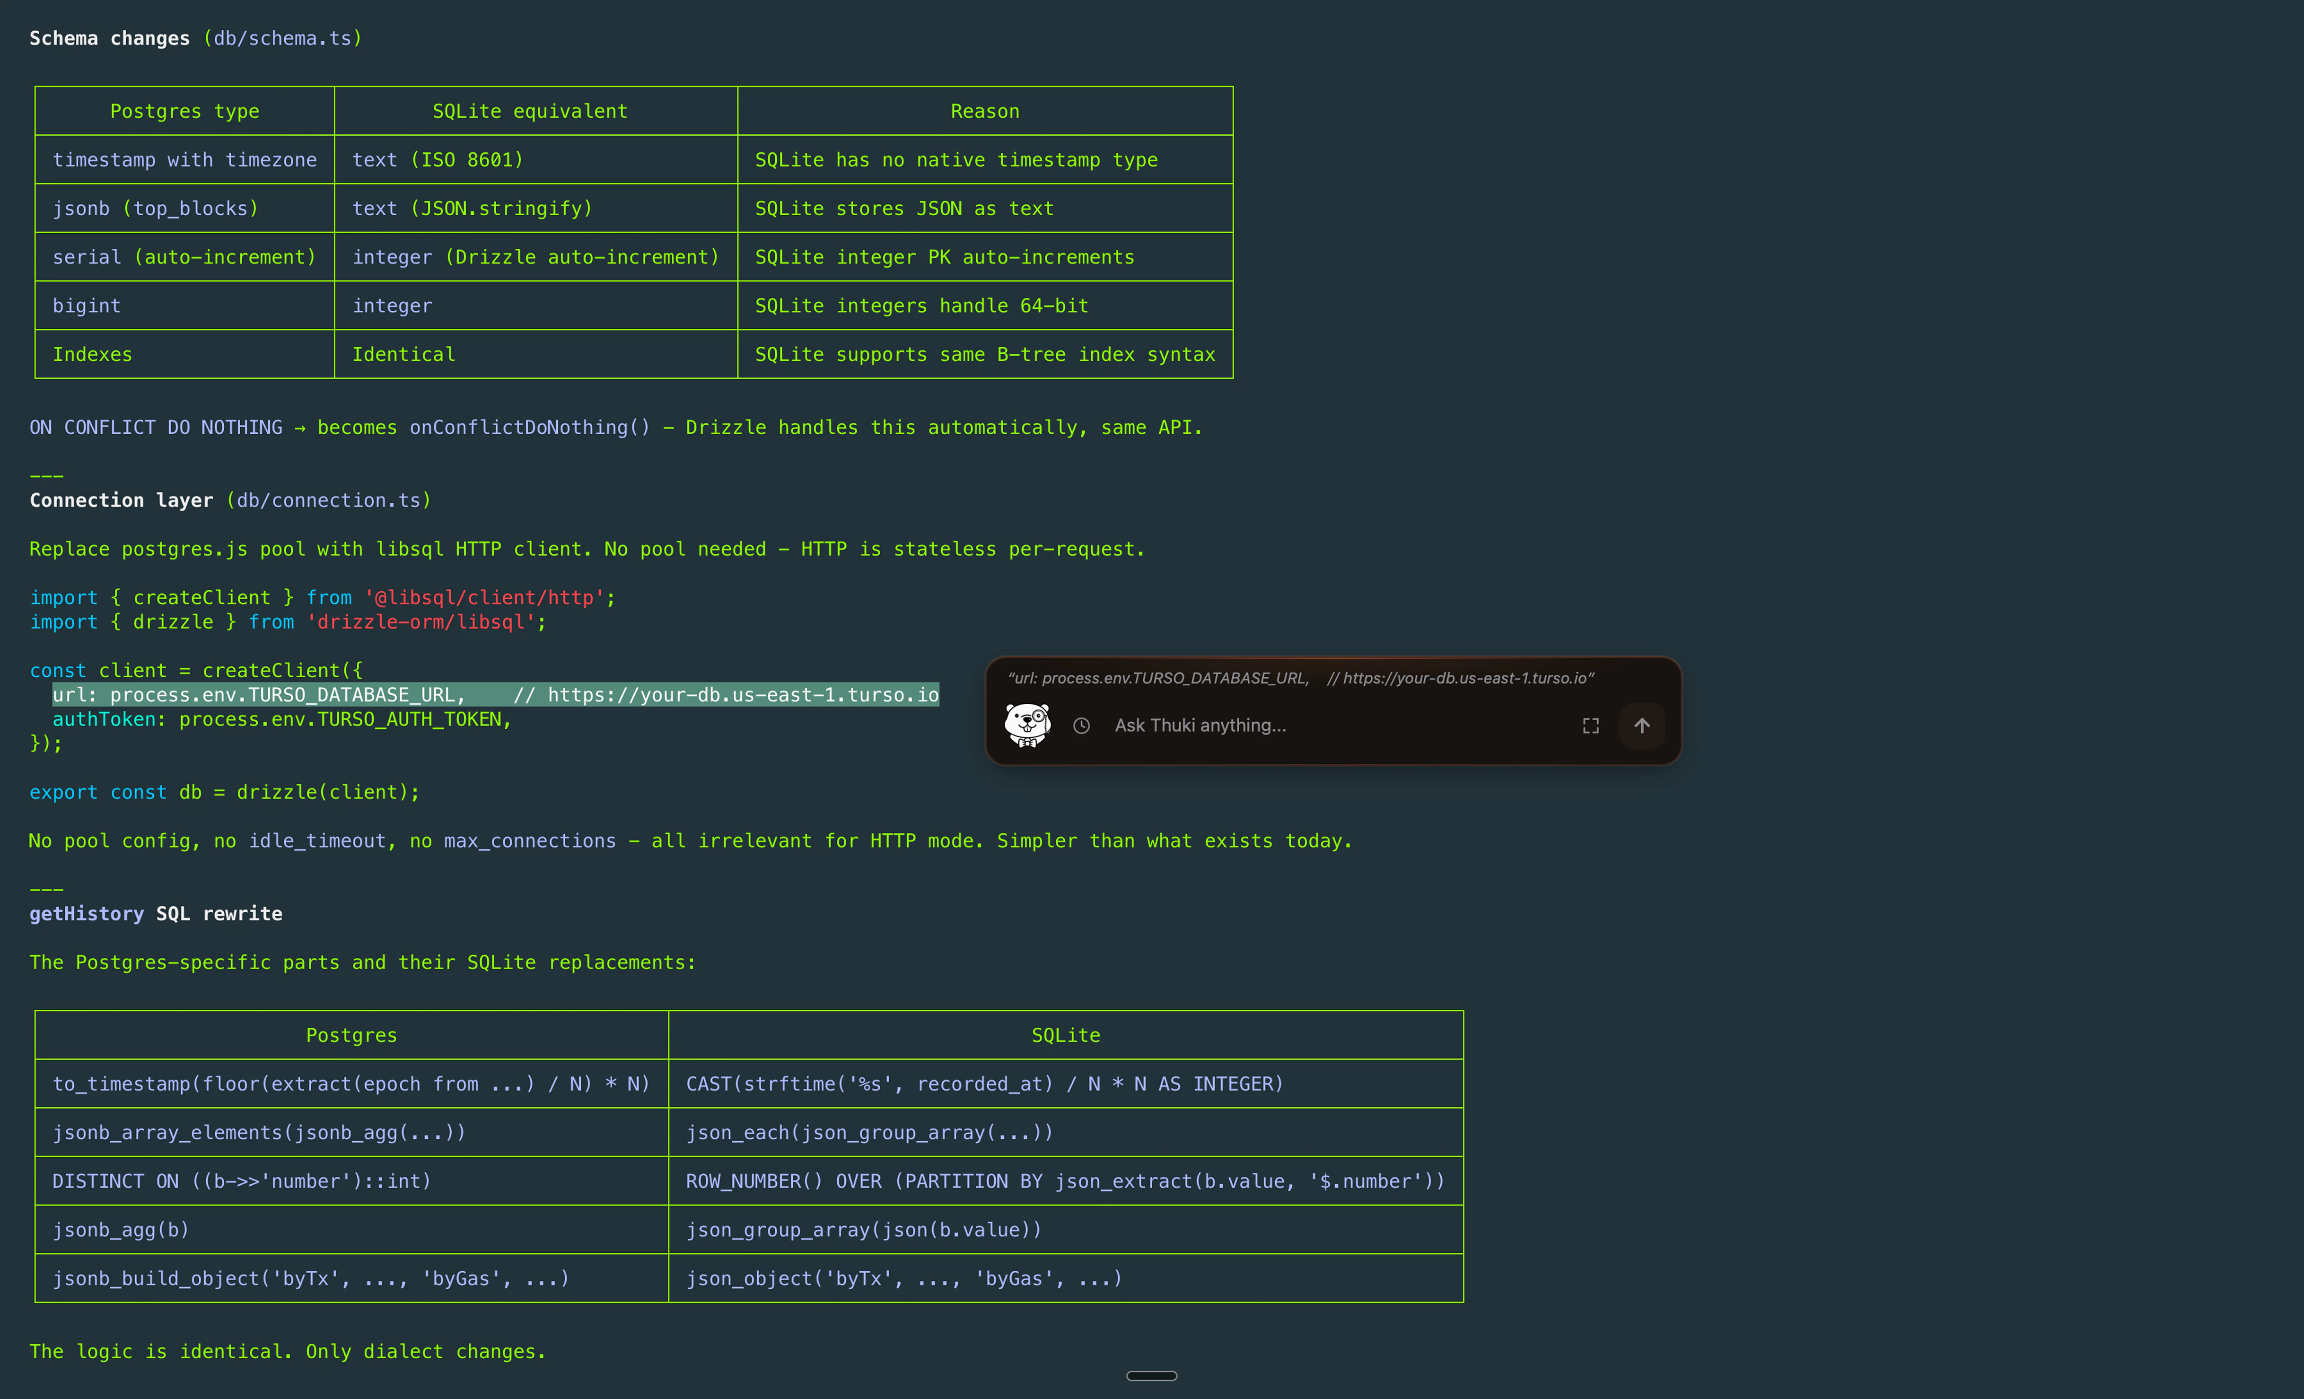Click the 'jsonb_agg(b)' table cell
This screenshot has width=2304, height=1399.
[121, 1230]
